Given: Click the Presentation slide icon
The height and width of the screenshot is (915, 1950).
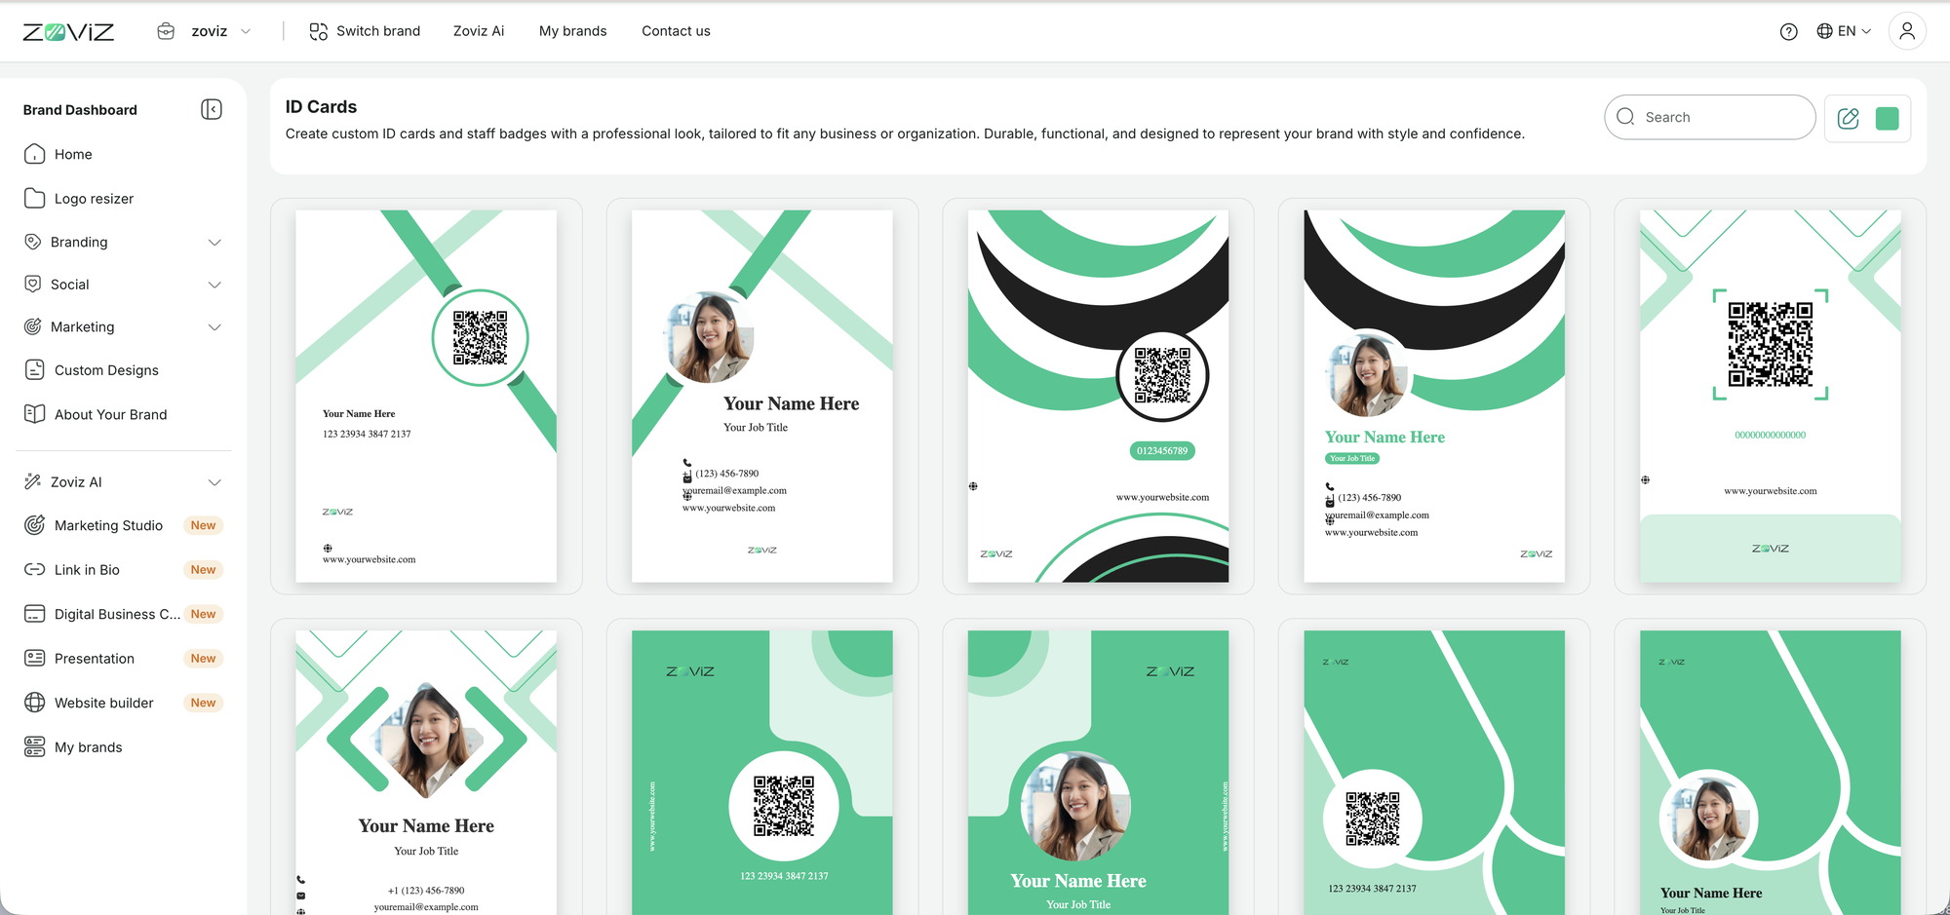Looking at the screenshot, I should pyautogui.click(x=34, y=658).
